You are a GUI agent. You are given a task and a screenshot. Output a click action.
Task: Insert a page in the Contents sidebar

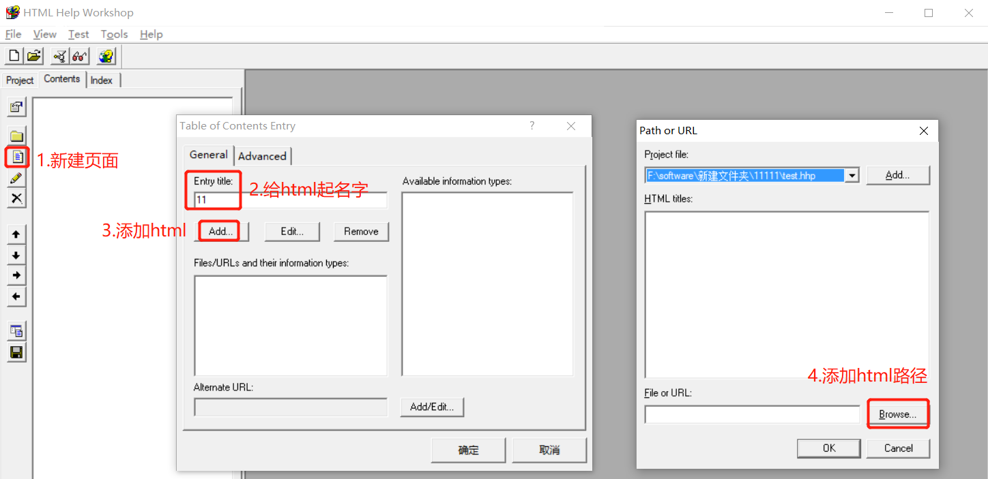click(16, 157)
